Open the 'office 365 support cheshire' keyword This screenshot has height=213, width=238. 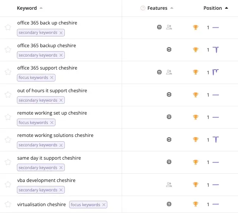pyautogui.click(x=47, y=68)
